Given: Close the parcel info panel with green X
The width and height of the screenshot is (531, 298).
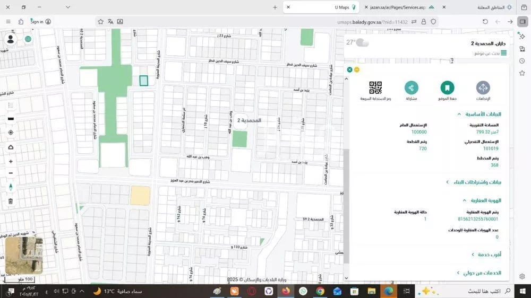Looking at the screenshot, I should (x=349, y=69).
